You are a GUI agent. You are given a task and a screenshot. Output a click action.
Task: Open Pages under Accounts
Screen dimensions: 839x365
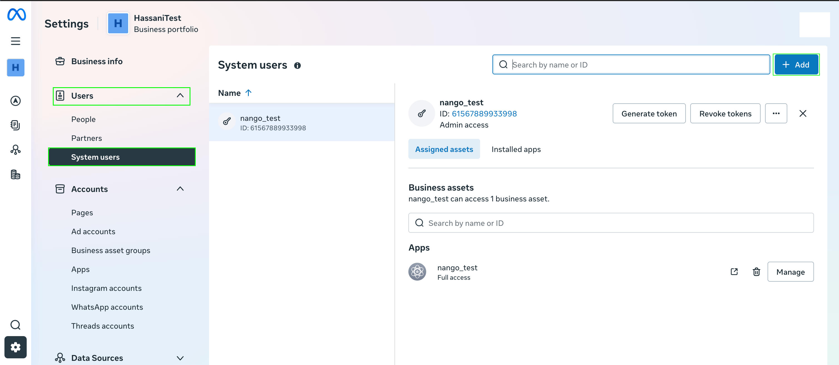(82, 212)
